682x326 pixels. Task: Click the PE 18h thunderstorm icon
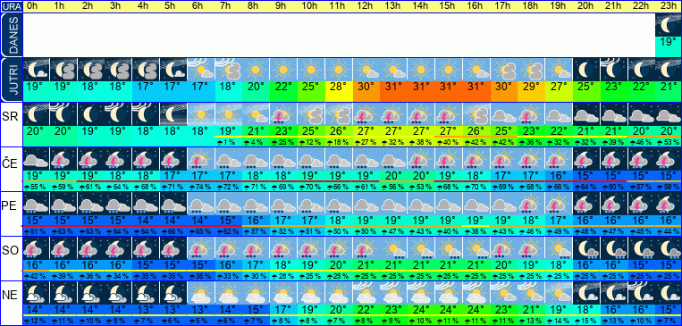531,203
